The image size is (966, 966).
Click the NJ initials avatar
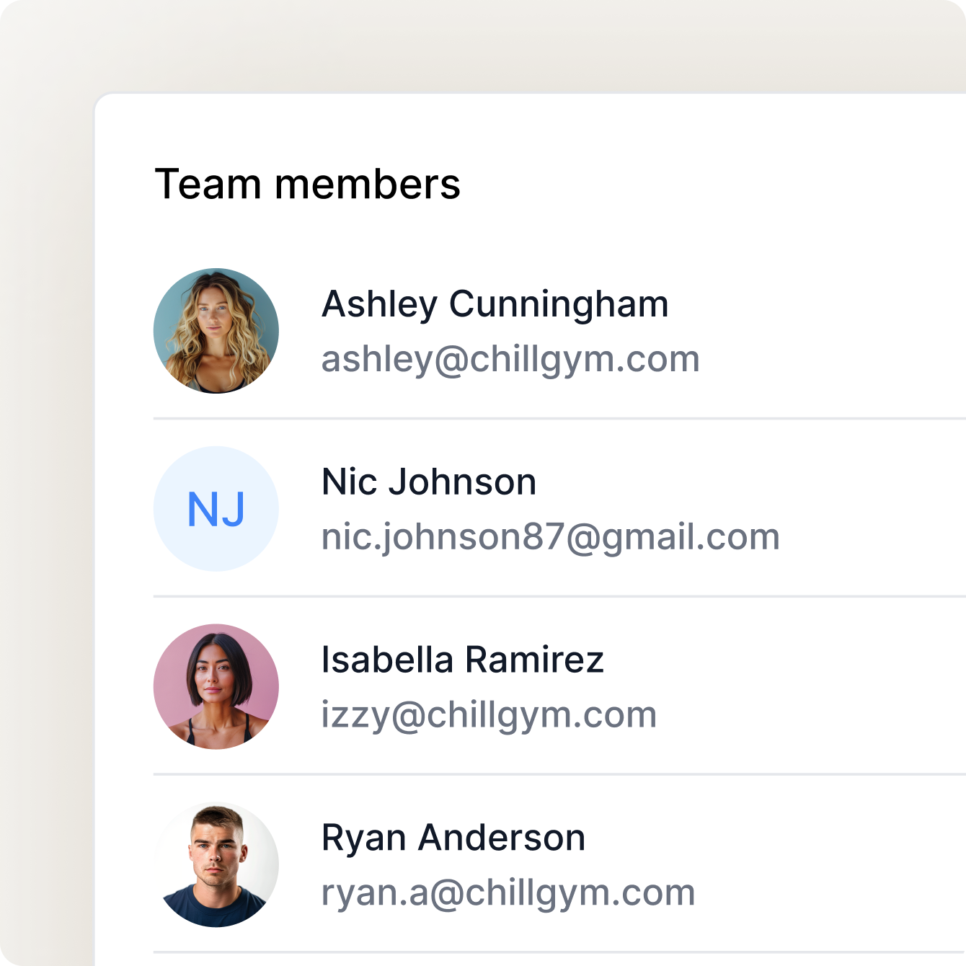[216, 509]
